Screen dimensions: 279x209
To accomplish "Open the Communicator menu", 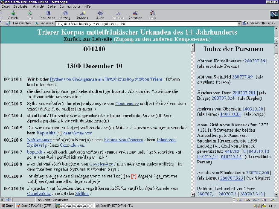I will 70,6.
